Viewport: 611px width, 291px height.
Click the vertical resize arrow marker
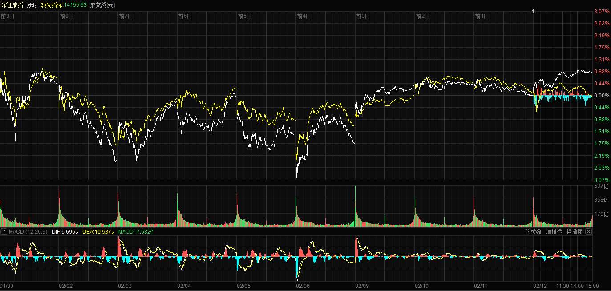(533, 12)
